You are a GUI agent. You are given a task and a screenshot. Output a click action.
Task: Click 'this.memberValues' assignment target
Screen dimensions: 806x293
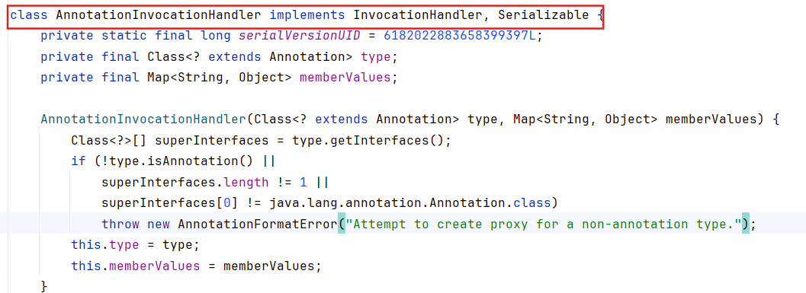pyautogui.click(x=136, y=266)
